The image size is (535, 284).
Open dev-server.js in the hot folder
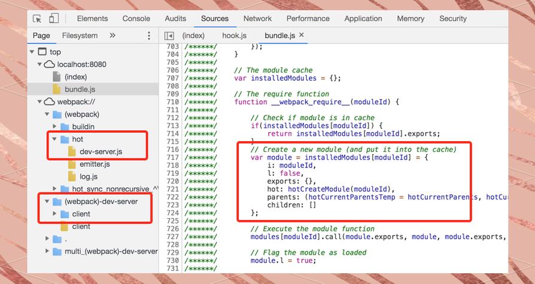101,152
